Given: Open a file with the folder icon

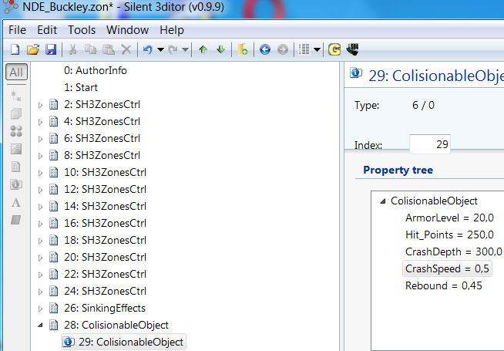Looking at the screenshot, I should (x=32, y=49).
